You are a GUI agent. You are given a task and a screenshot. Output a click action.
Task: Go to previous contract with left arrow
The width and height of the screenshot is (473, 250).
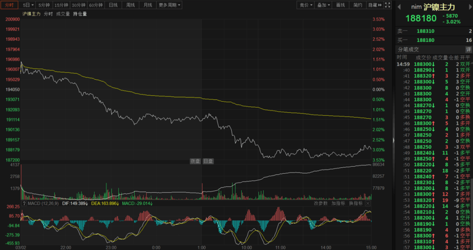(x=399, y=6)
